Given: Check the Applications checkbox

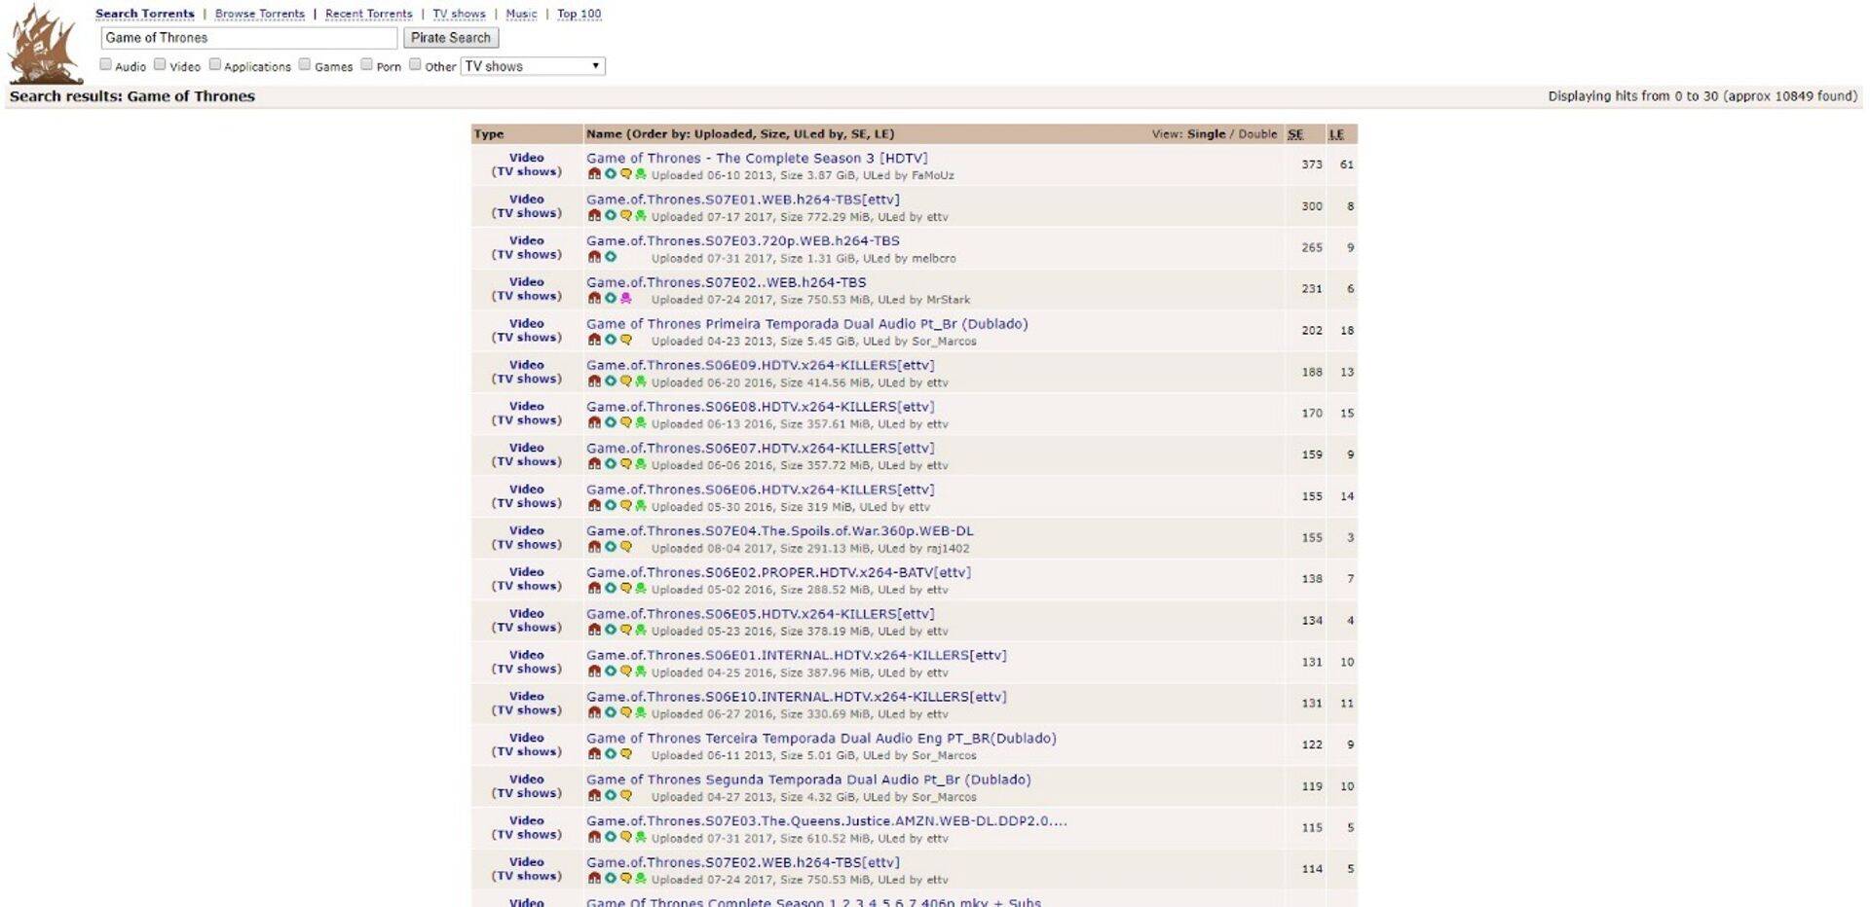Looking at the screenshot, I should tap(214, 64).
